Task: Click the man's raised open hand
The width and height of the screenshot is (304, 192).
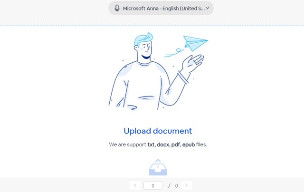Action: [x=193, y=62]
